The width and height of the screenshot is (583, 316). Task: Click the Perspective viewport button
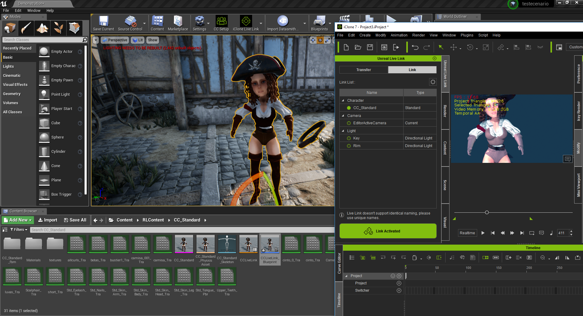pos(115,40)
